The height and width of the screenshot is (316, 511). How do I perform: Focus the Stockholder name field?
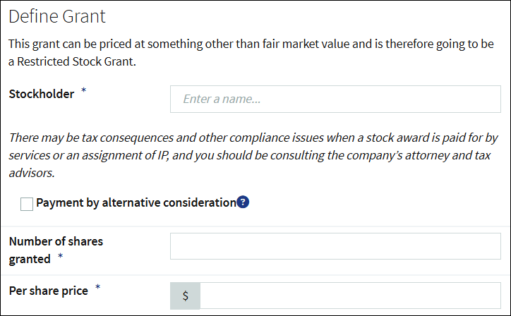click(x=335, y=99)
